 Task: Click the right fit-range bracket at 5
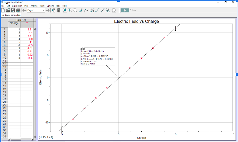pyautogui.click(x=175, y=28)
